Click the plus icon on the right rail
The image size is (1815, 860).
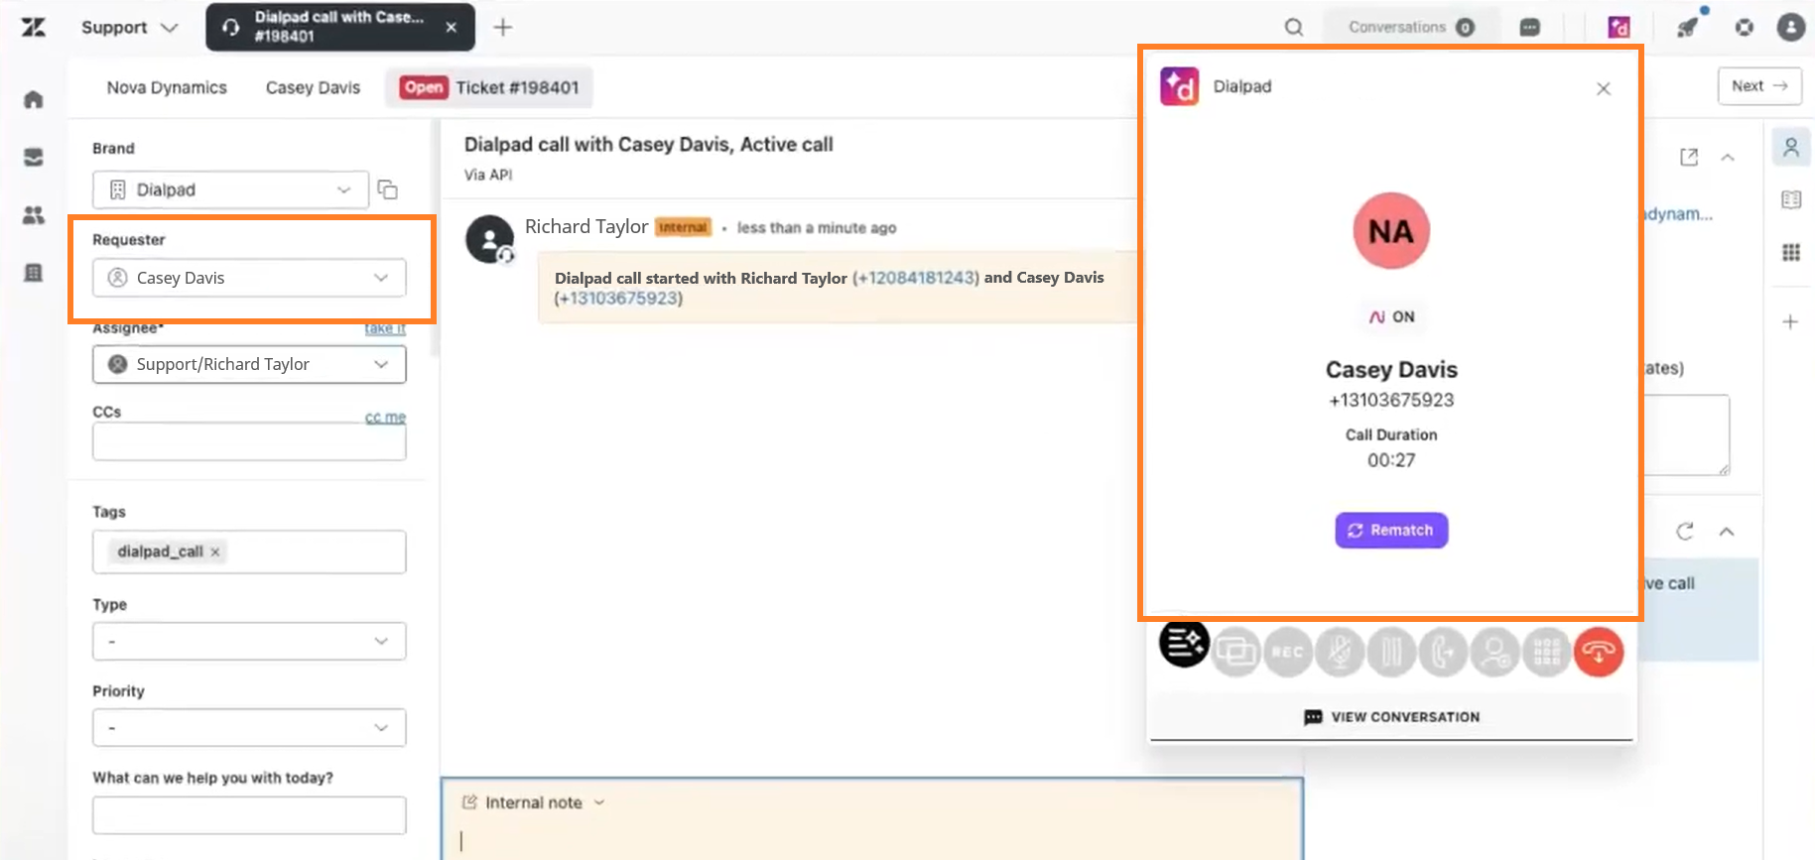1790,321
